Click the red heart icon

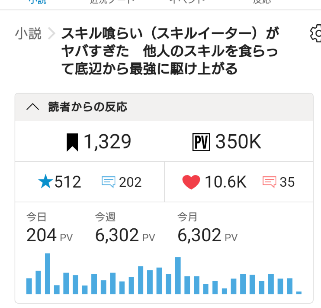[191, 182]
